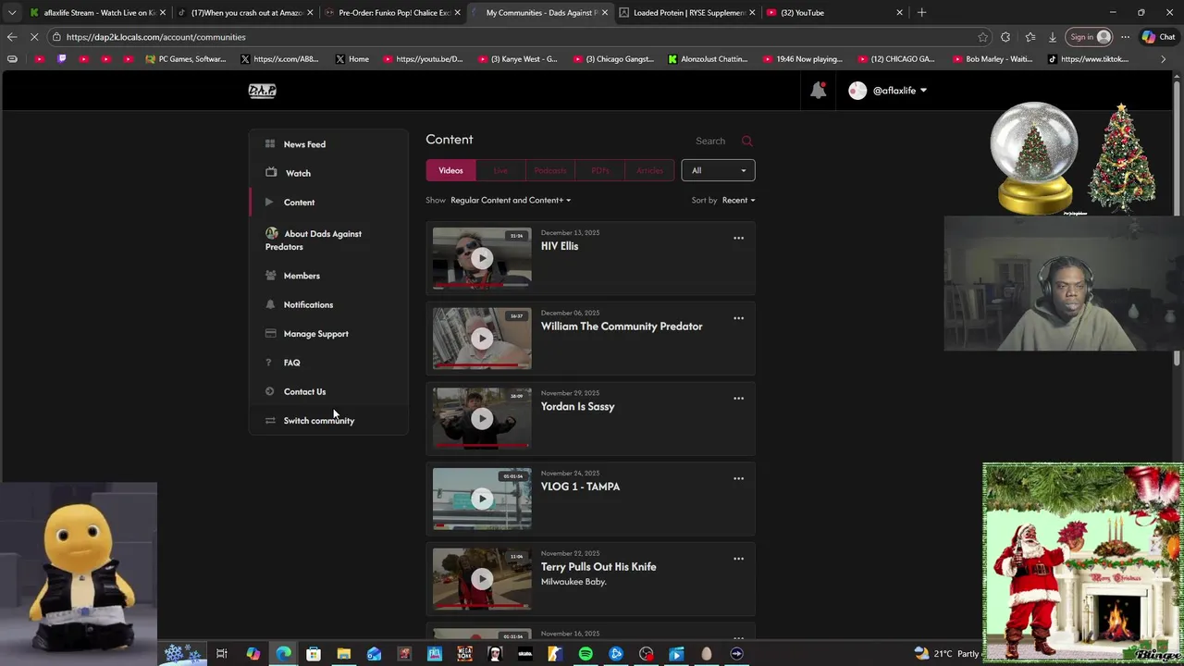Open options for Terry Pulls Out His Knife
The width and height of the screenshot is (1184, 666).
(x=738, y=559)
